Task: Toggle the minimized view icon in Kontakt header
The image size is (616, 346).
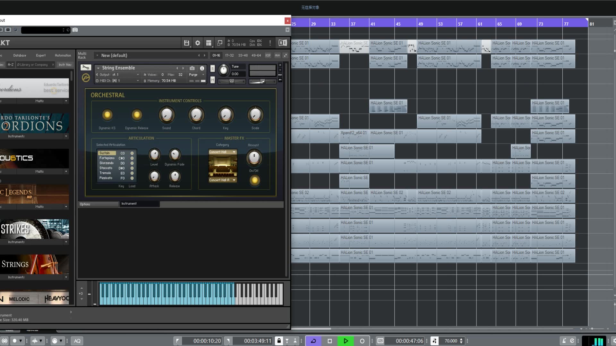Action: pyautogui.click(x=220, y=43)
